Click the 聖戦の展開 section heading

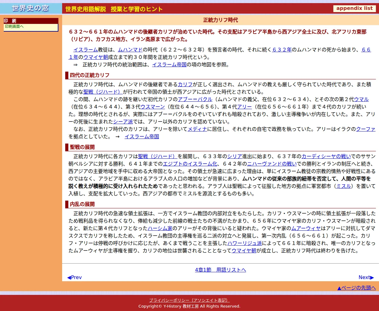pos(82,147)
